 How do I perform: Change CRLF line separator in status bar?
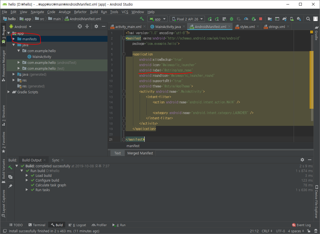(267, 231)
